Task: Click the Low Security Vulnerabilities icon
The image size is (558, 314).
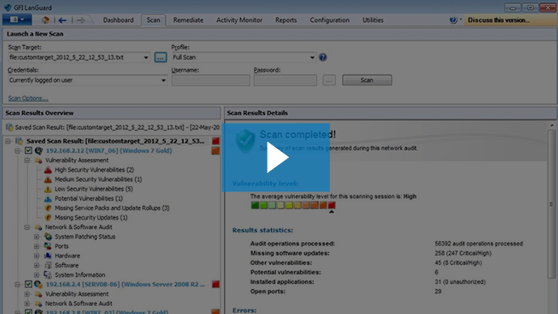Action: (48, 190)
